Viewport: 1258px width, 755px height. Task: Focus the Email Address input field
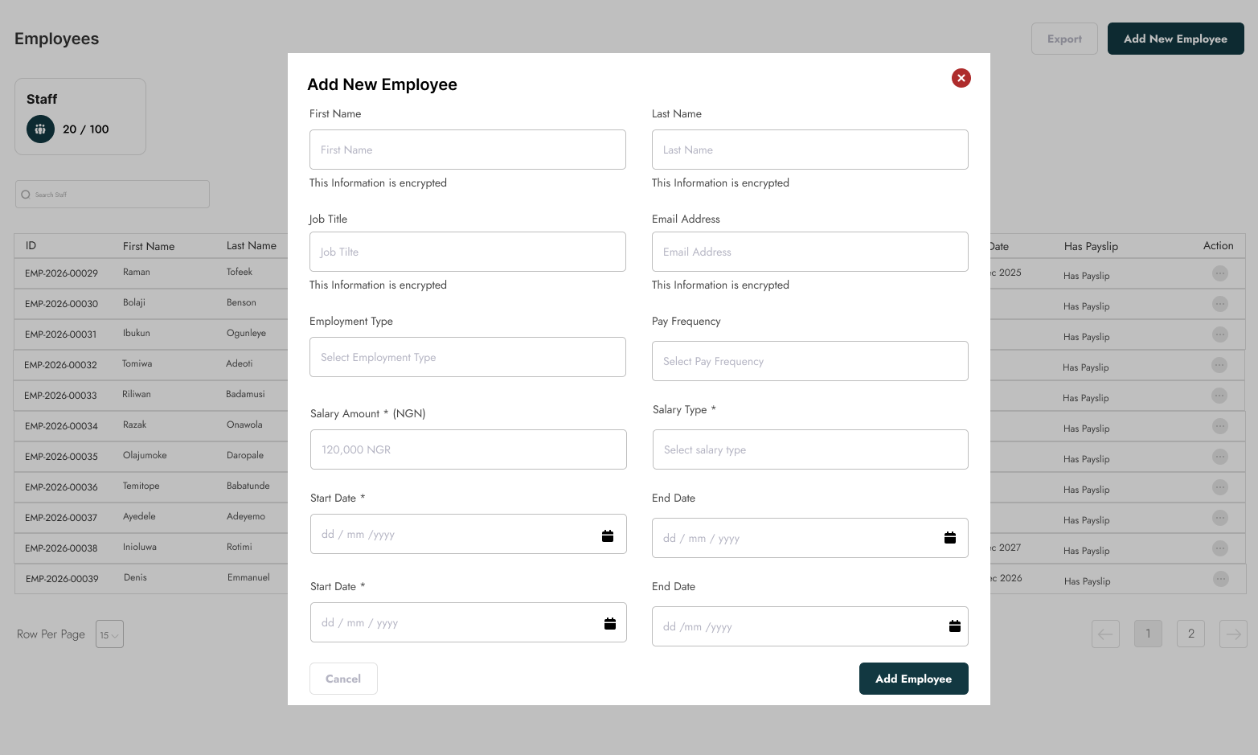(x=810, y=252)
